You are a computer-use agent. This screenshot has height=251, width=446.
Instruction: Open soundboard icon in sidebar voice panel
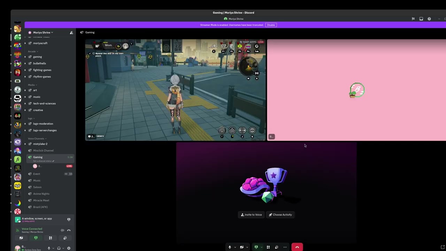point(65,238)
